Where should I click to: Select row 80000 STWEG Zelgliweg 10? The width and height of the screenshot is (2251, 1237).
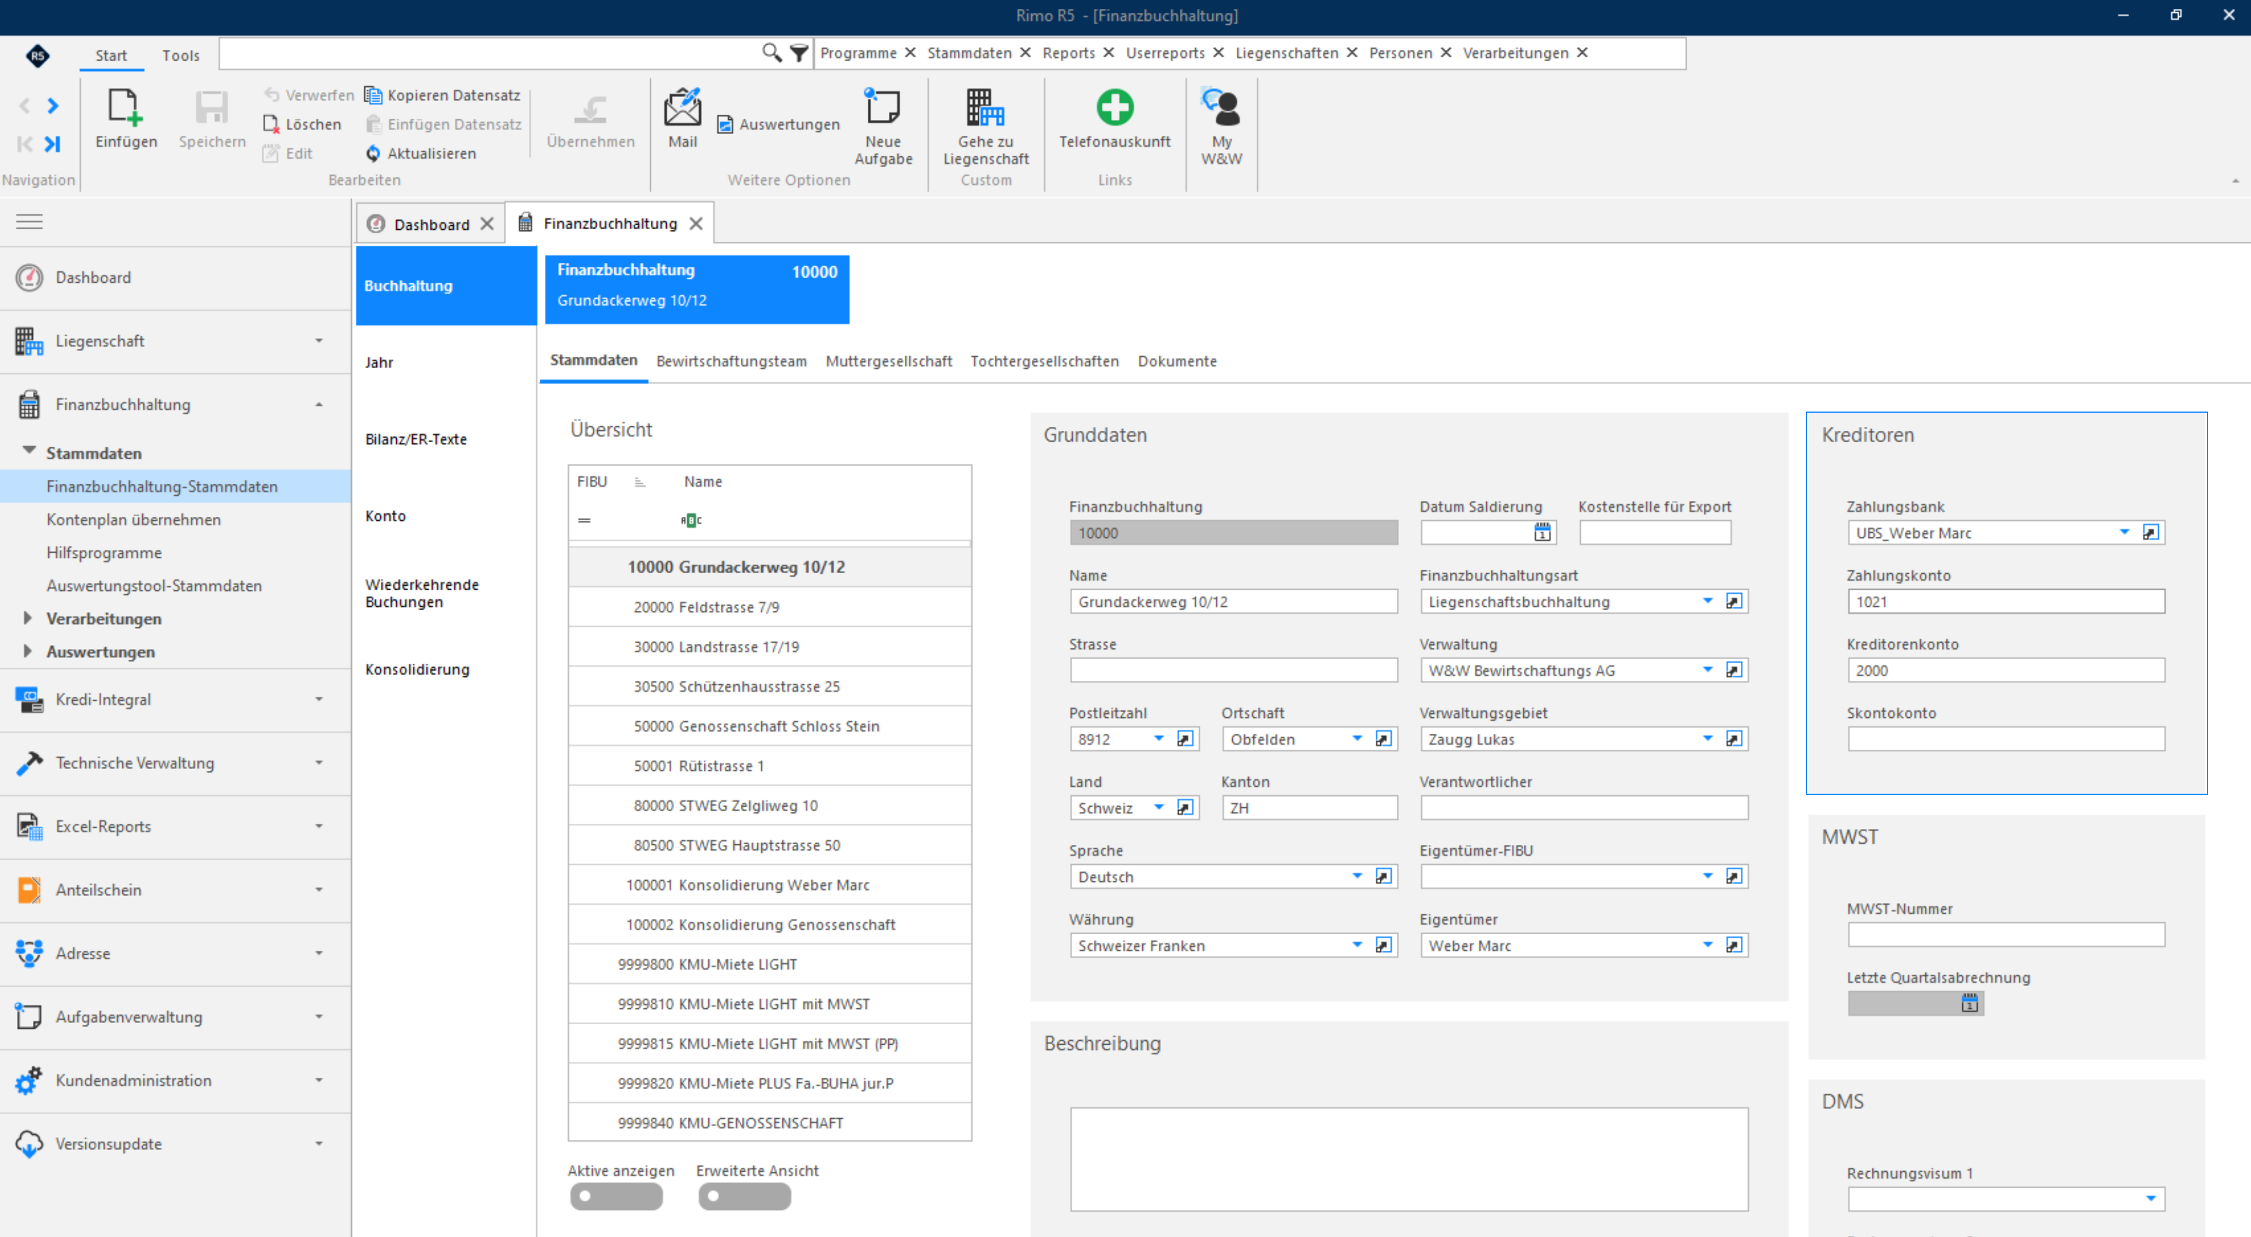coord(769,805)
